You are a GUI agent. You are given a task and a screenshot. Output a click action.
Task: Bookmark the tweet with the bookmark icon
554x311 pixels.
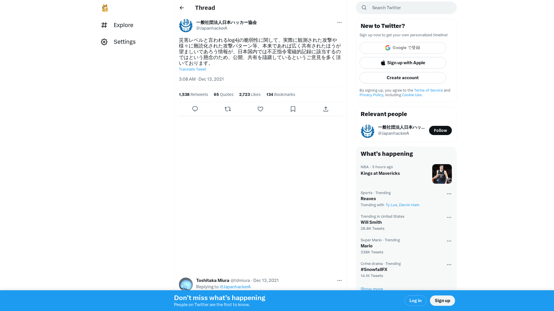coord(293,109)
